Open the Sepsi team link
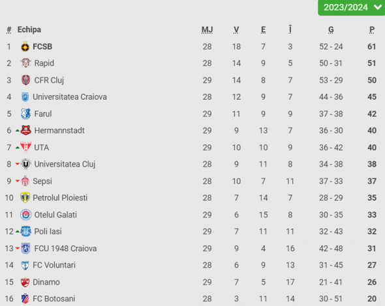This screenshot has height=306, width=385. click(x=42, y=181)
